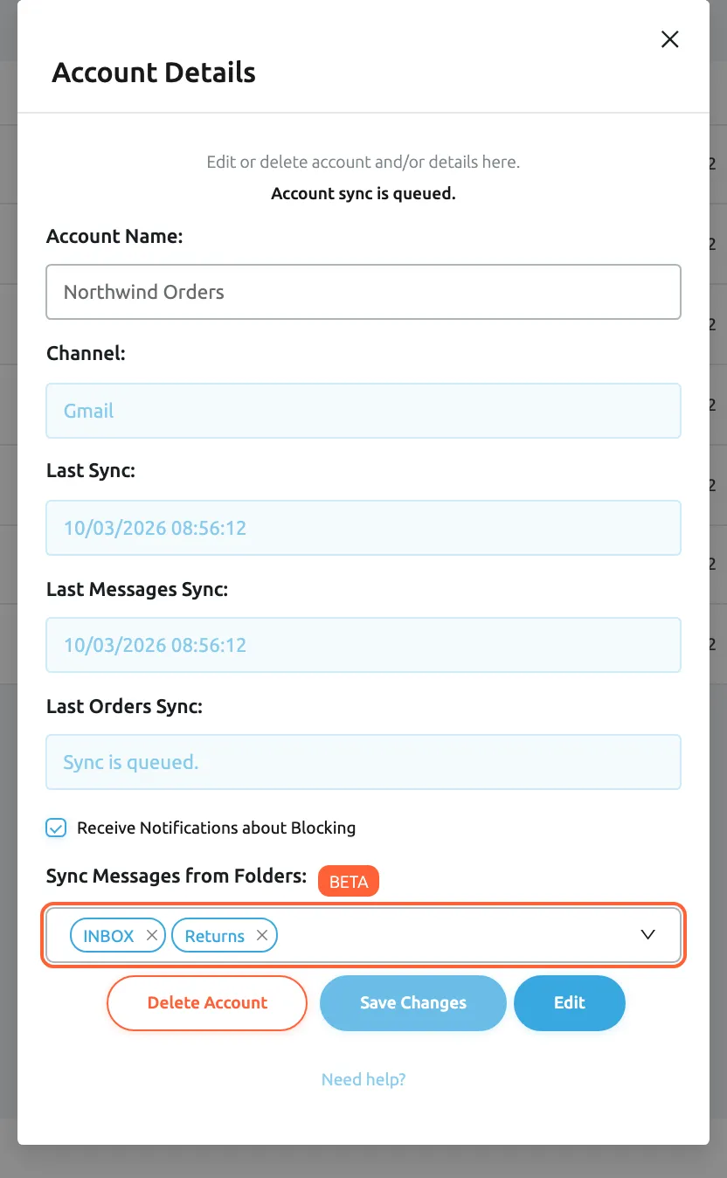727x1178 pixels.
Task: Expand the sync folders dropdown arrow
Action: pos(648,935)
